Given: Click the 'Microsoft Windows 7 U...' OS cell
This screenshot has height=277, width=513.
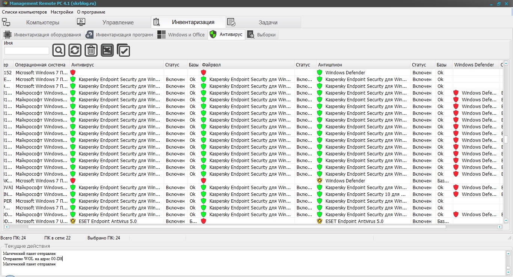Looking at the screenshot, I should (42, 221).
